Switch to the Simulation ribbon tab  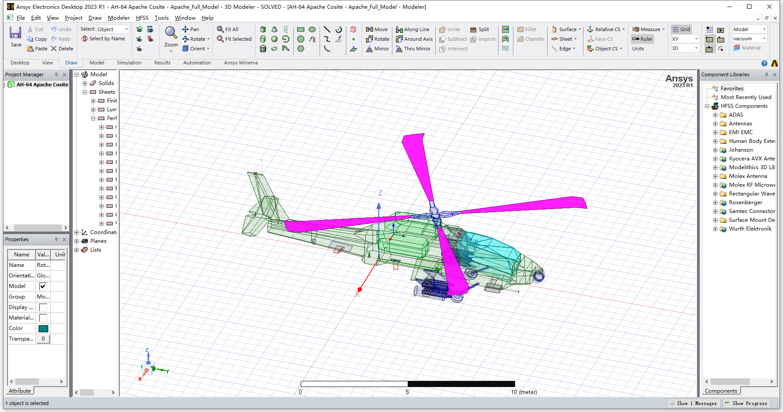pos(129,63)
